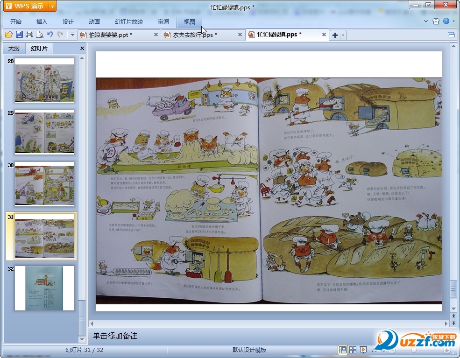460x358 pixels.
Task: Open the WPS 演示 application menu
Action: click(x=26, y=6)
